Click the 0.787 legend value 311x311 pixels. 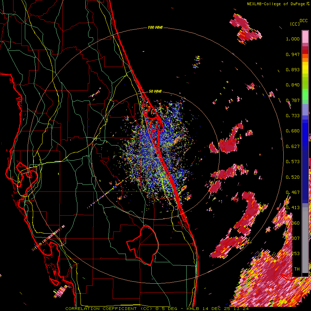tap(293, 100)
